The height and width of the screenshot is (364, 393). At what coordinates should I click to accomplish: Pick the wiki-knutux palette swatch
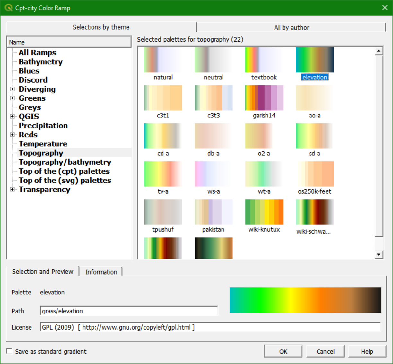(264, 212)
